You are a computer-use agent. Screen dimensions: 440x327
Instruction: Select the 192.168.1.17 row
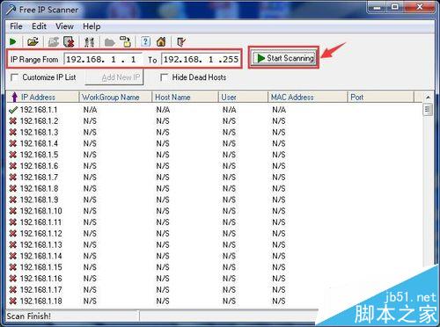click(214, 290)
